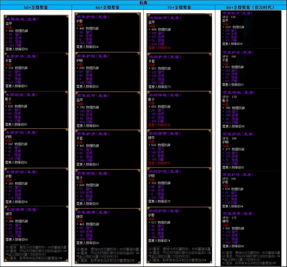
Task: Click the '+ 247 物理防御' stat line
Action: 16,144
